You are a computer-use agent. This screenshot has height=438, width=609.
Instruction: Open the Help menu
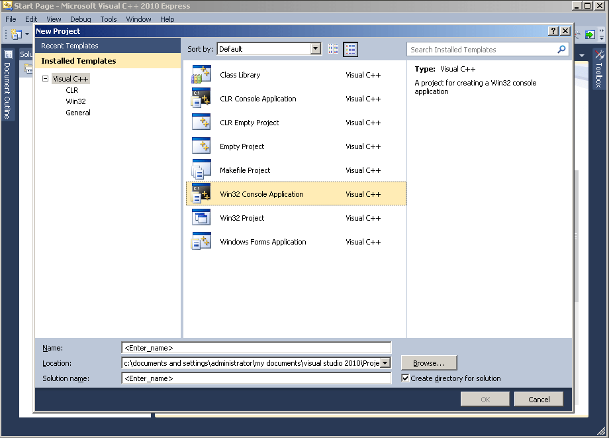point(167,19)
